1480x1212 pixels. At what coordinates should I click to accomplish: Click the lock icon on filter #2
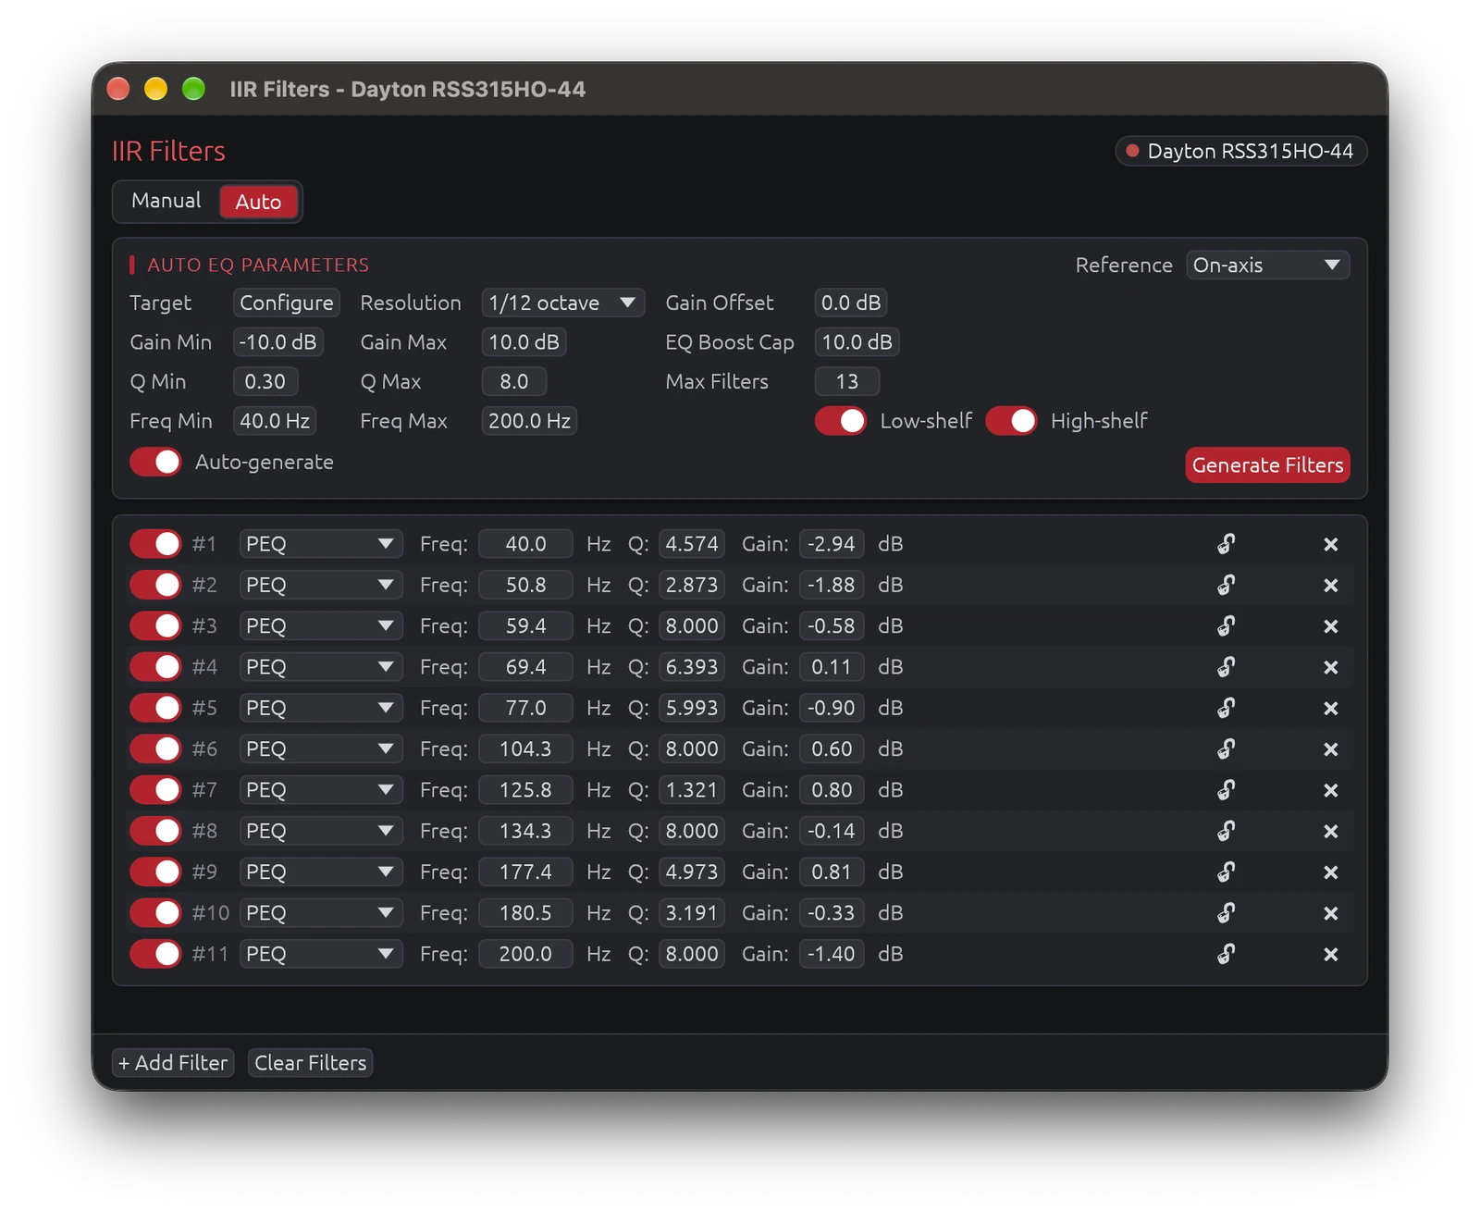(1227, 585)
